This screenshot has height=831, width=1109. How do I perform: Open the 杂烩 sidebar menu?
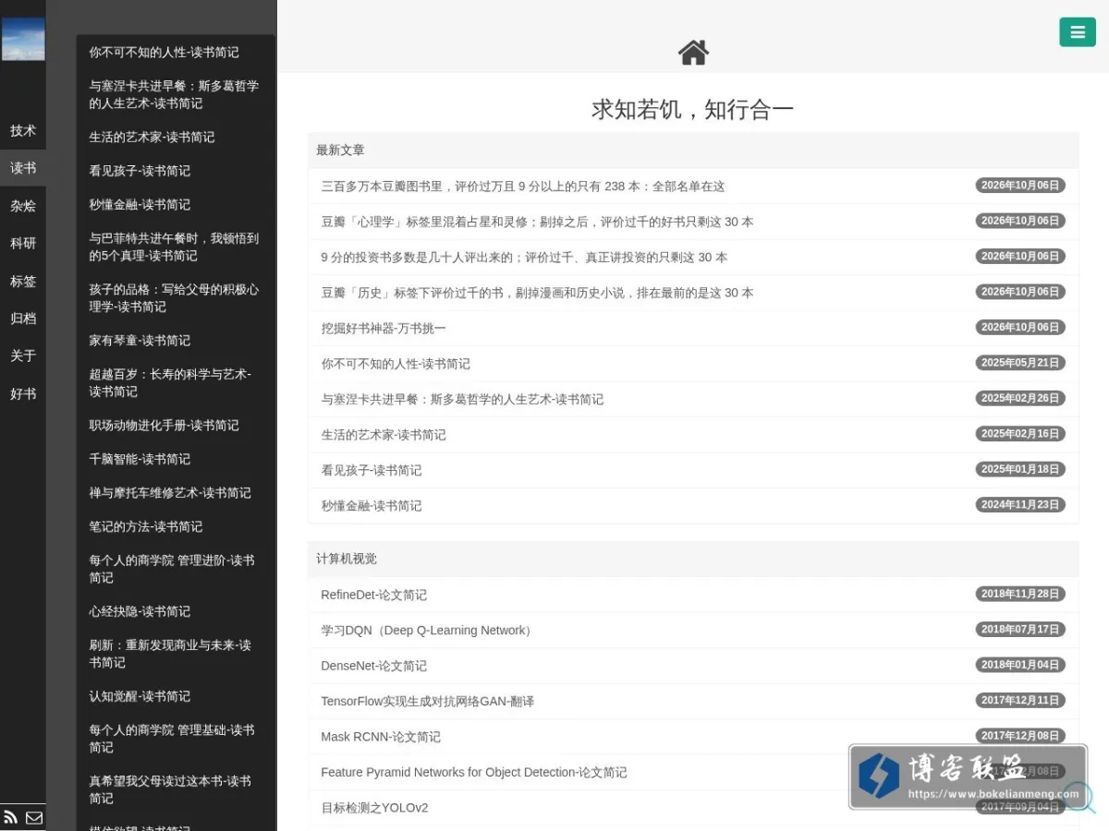(x=23, y=206)
